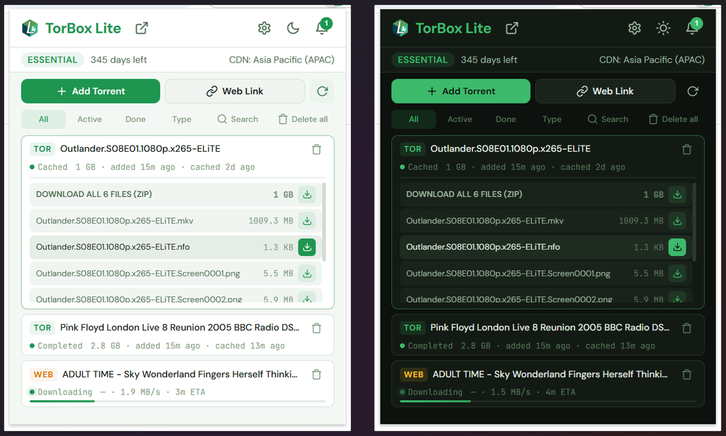Click ESSENTIAL plan badge in dark panel
726x436 pixels.
click(x=423, y=60)
